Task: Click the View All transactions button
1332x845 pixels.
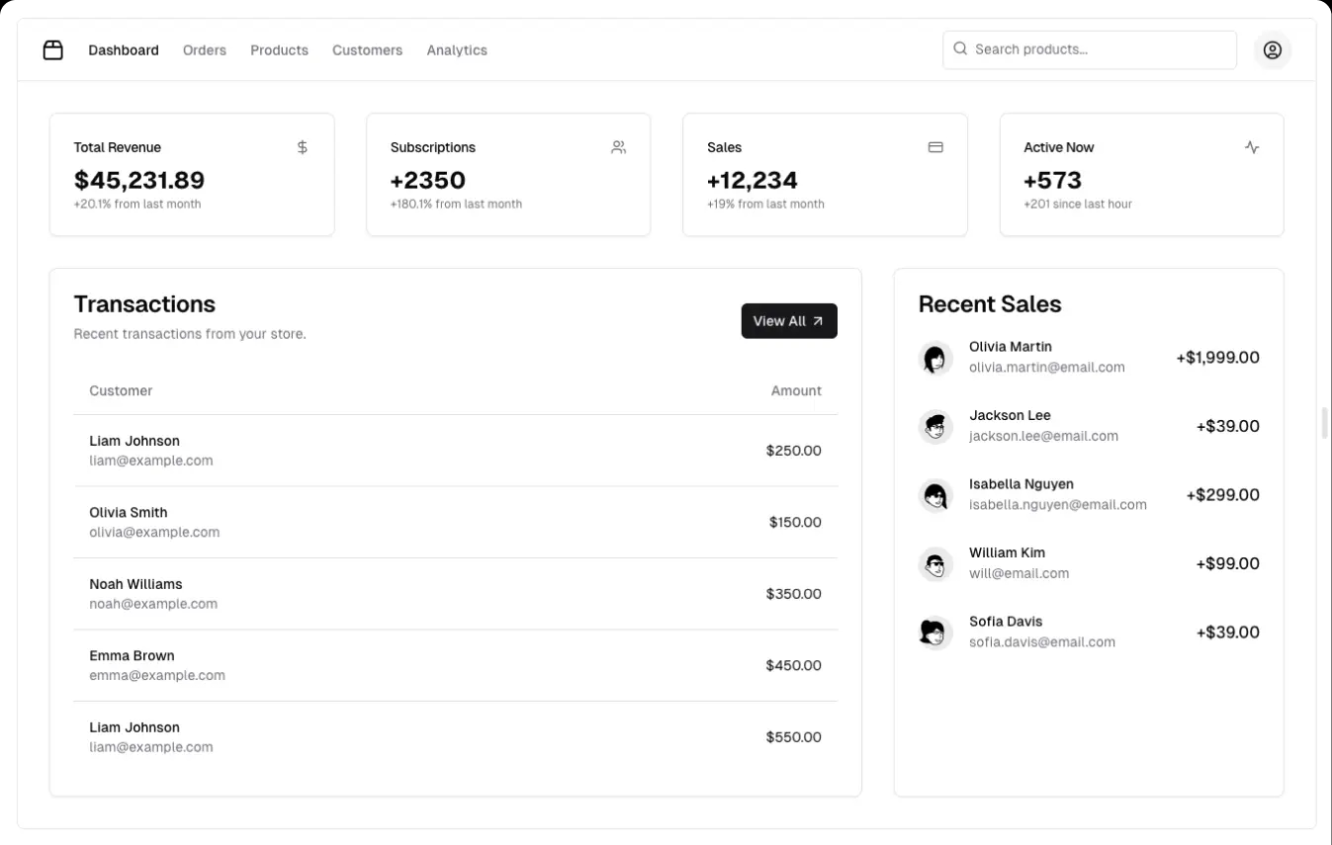Action: tap(789, 321)
